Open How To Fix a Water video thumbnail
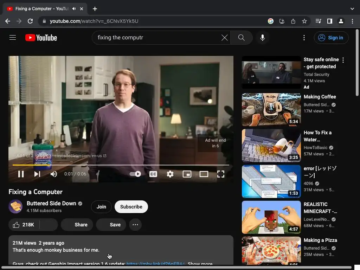360x270 pixels. tap(271, 145)
